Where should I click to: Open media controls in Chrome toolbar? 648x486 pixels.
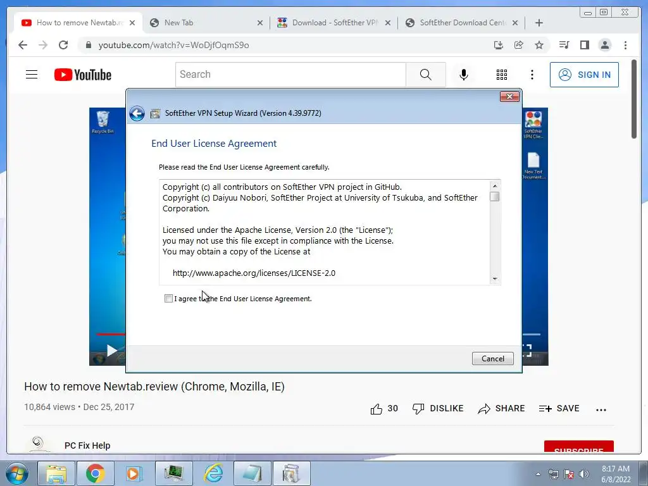564,45
